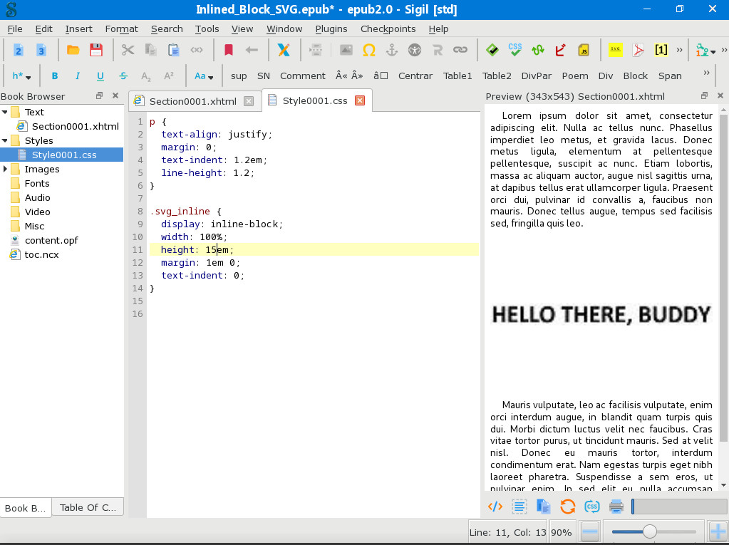Click the orange Reload Preview icon
Viewport: 729px width, 545px height.
pos(567,507)
